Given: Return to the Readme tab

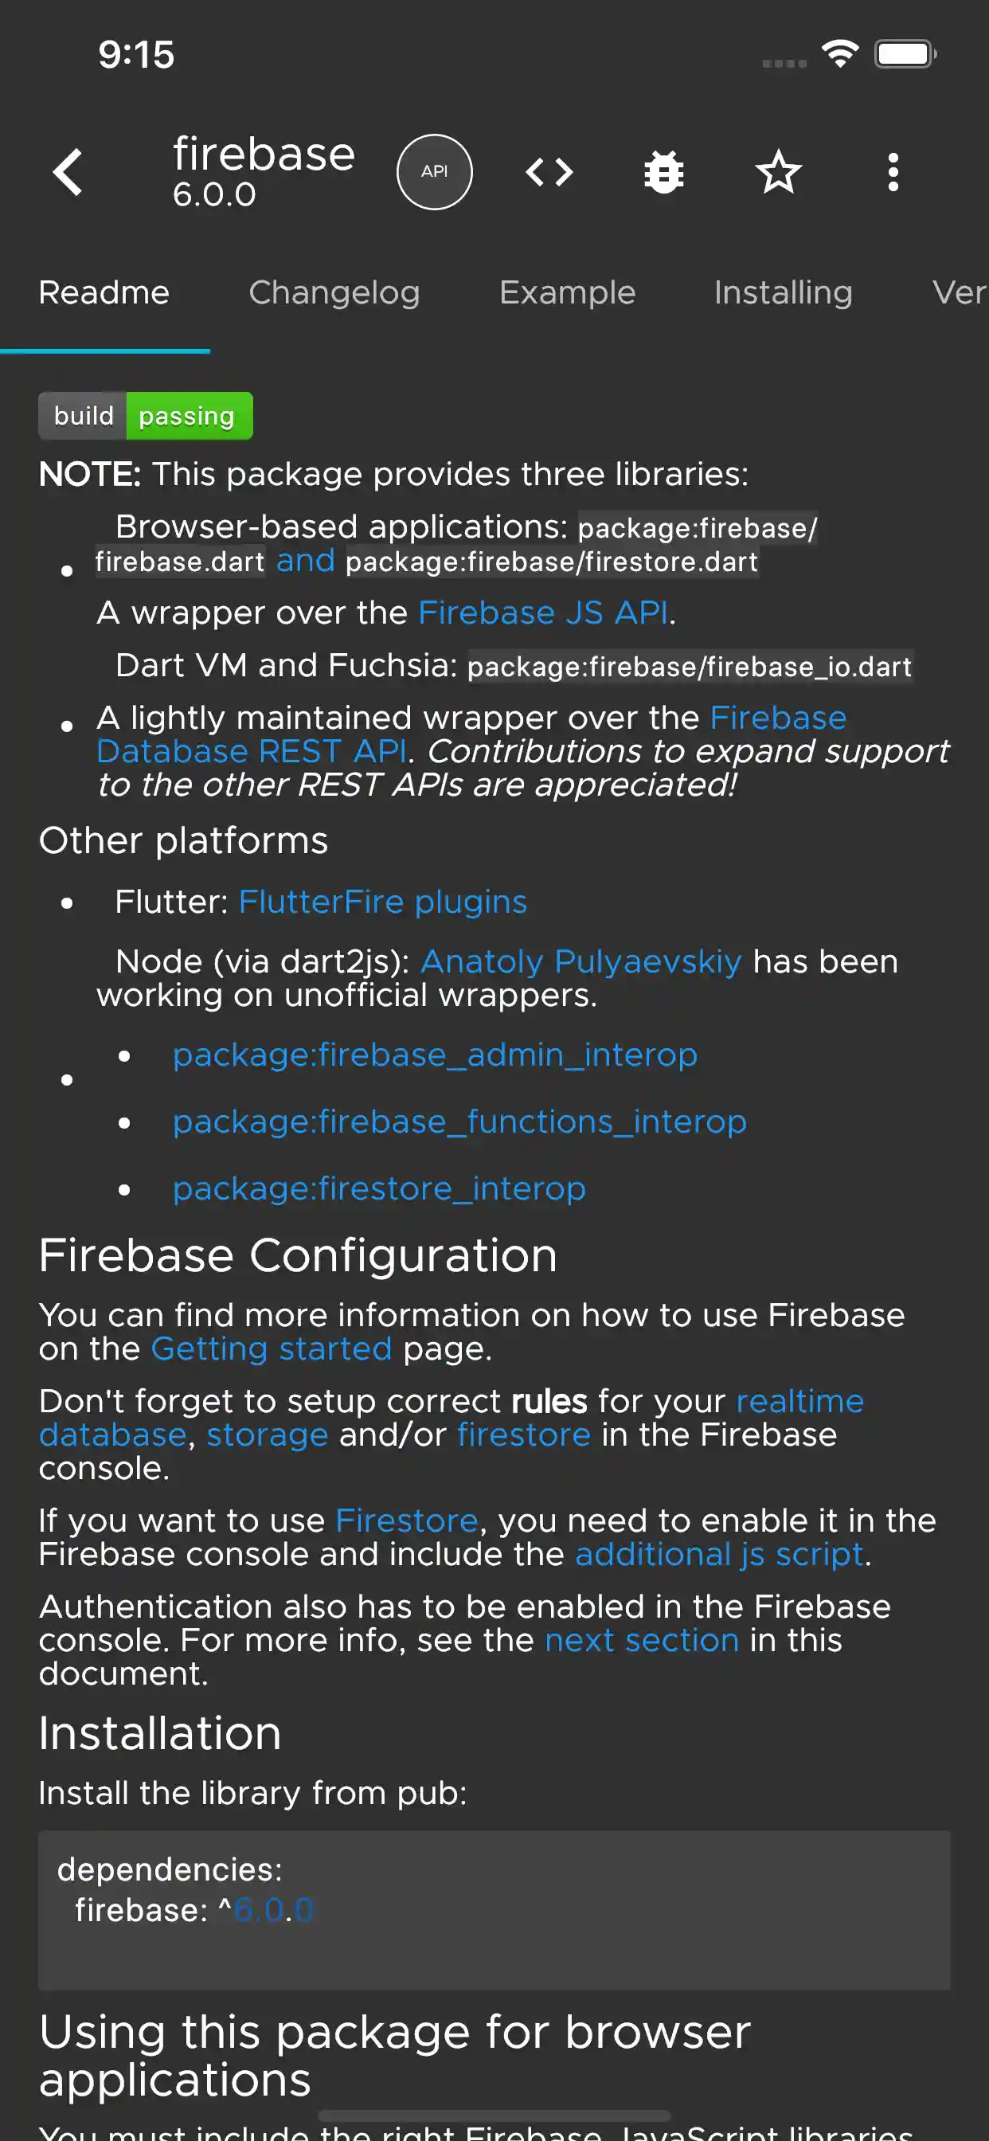Looking at the screenshot, I should tap(103, 292).
